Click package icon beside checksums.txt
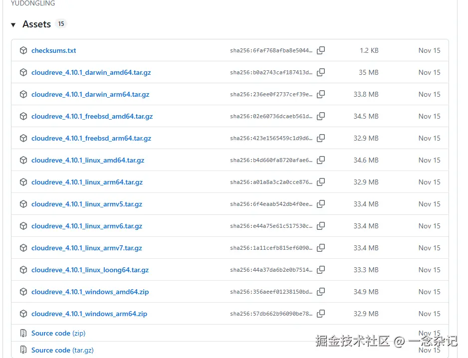Viewport: 468px width, 358px height. click(x=23, y=50)
